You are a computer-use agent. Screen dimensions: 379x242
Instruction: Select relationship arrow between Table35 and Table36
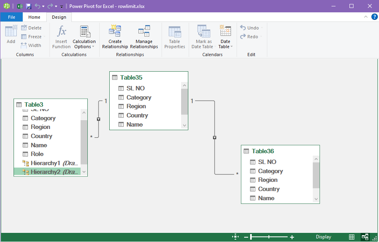(215, 138)
